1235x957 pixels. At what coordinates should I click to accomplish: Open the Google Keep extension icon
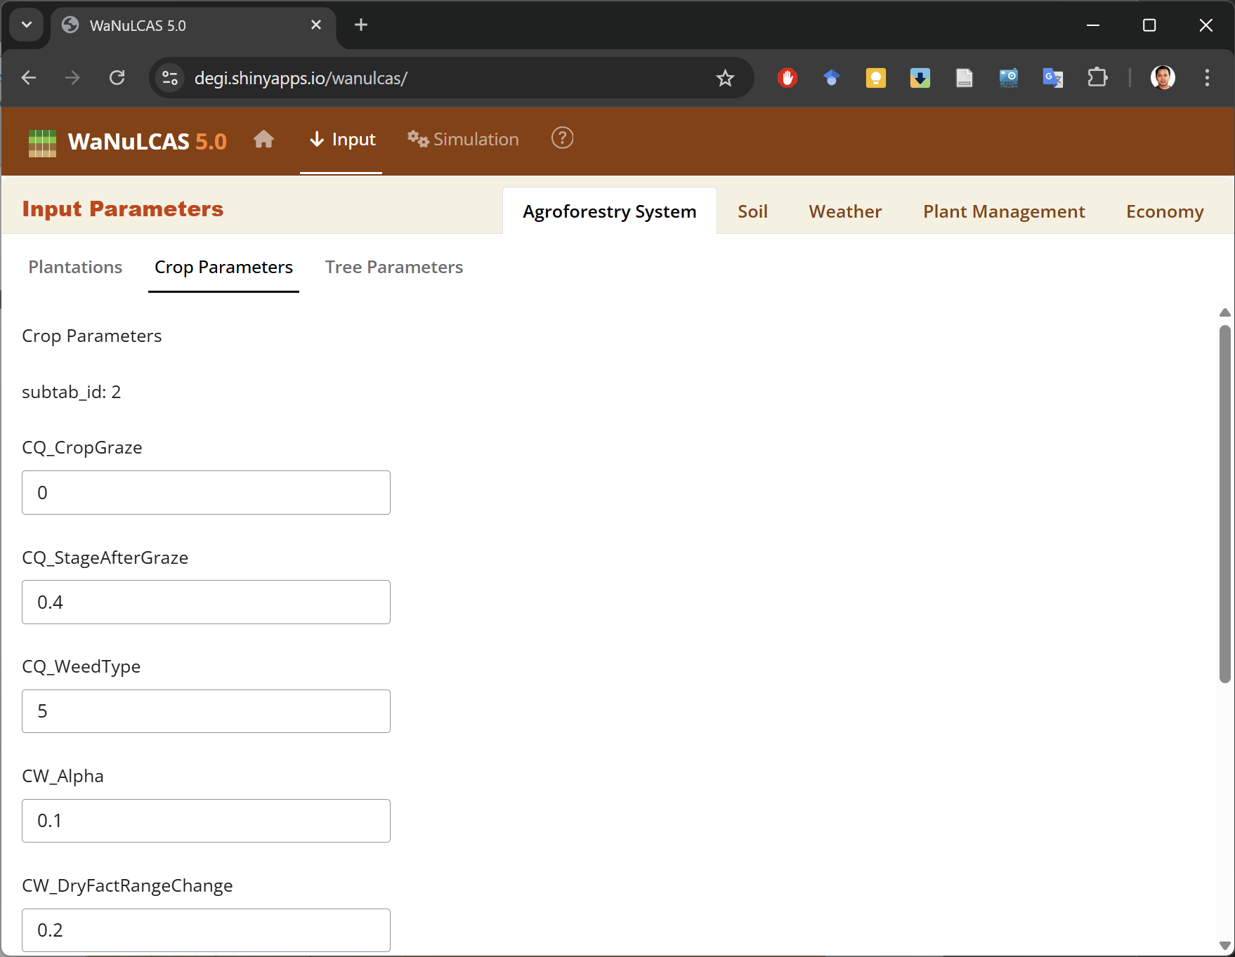(876, 78)
